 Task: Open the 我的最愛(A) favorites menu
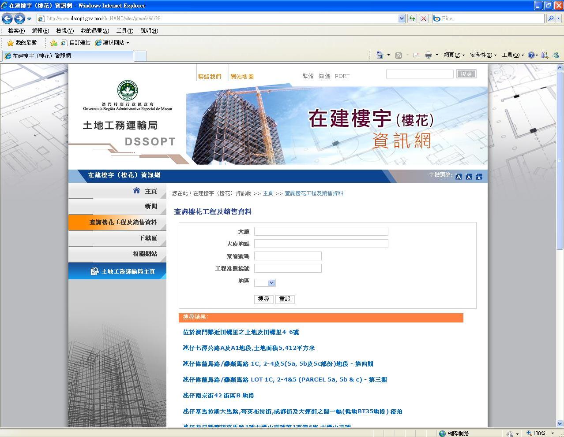(94, 31)
